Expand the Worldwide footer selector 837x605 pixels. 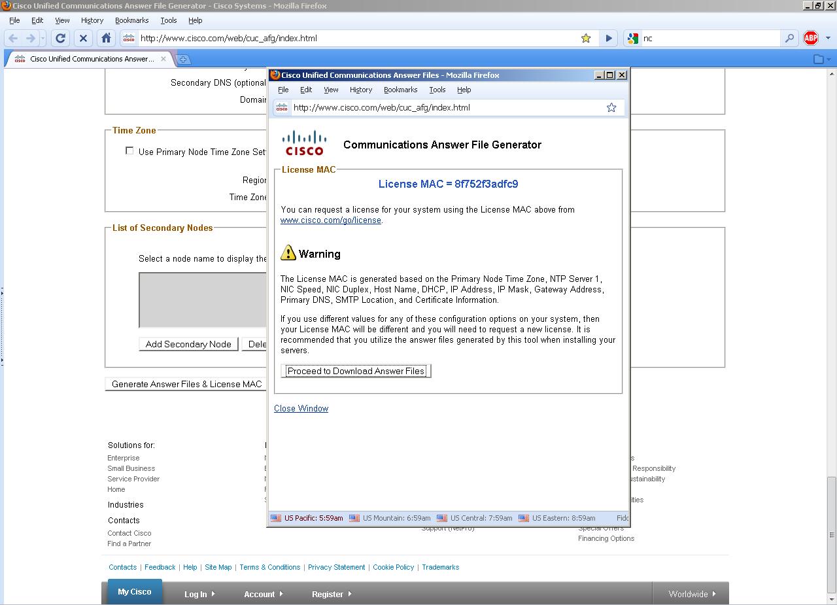pyautogui.click(x=692, y=594)
